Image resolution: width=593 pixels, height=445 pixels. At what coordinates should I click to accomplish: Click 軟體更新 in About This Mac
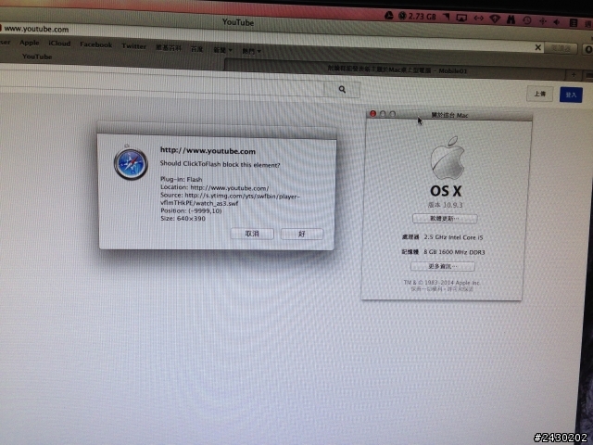tap(445, 219)
